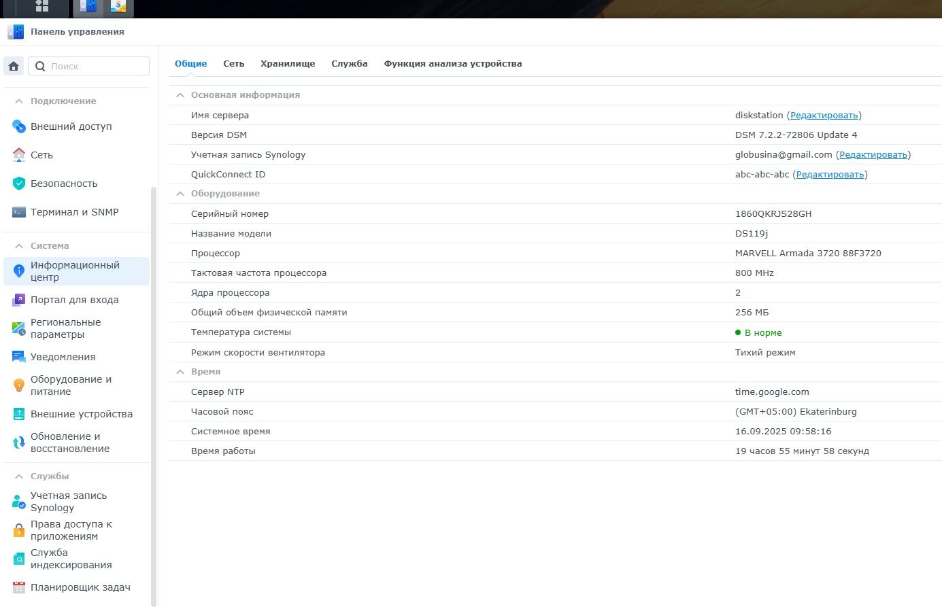Click the Application Privileges lock icon
The image size is (942, 607).
[x=19, y=530]
